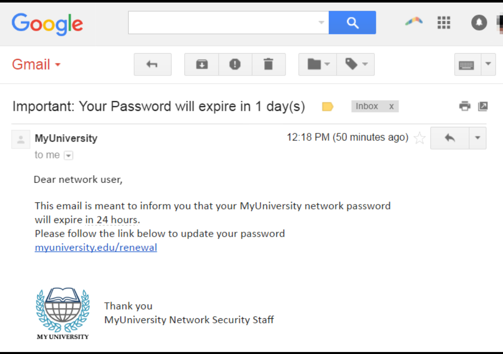Open the Google apps grid
503x354 pixels.
click(443, 22)
